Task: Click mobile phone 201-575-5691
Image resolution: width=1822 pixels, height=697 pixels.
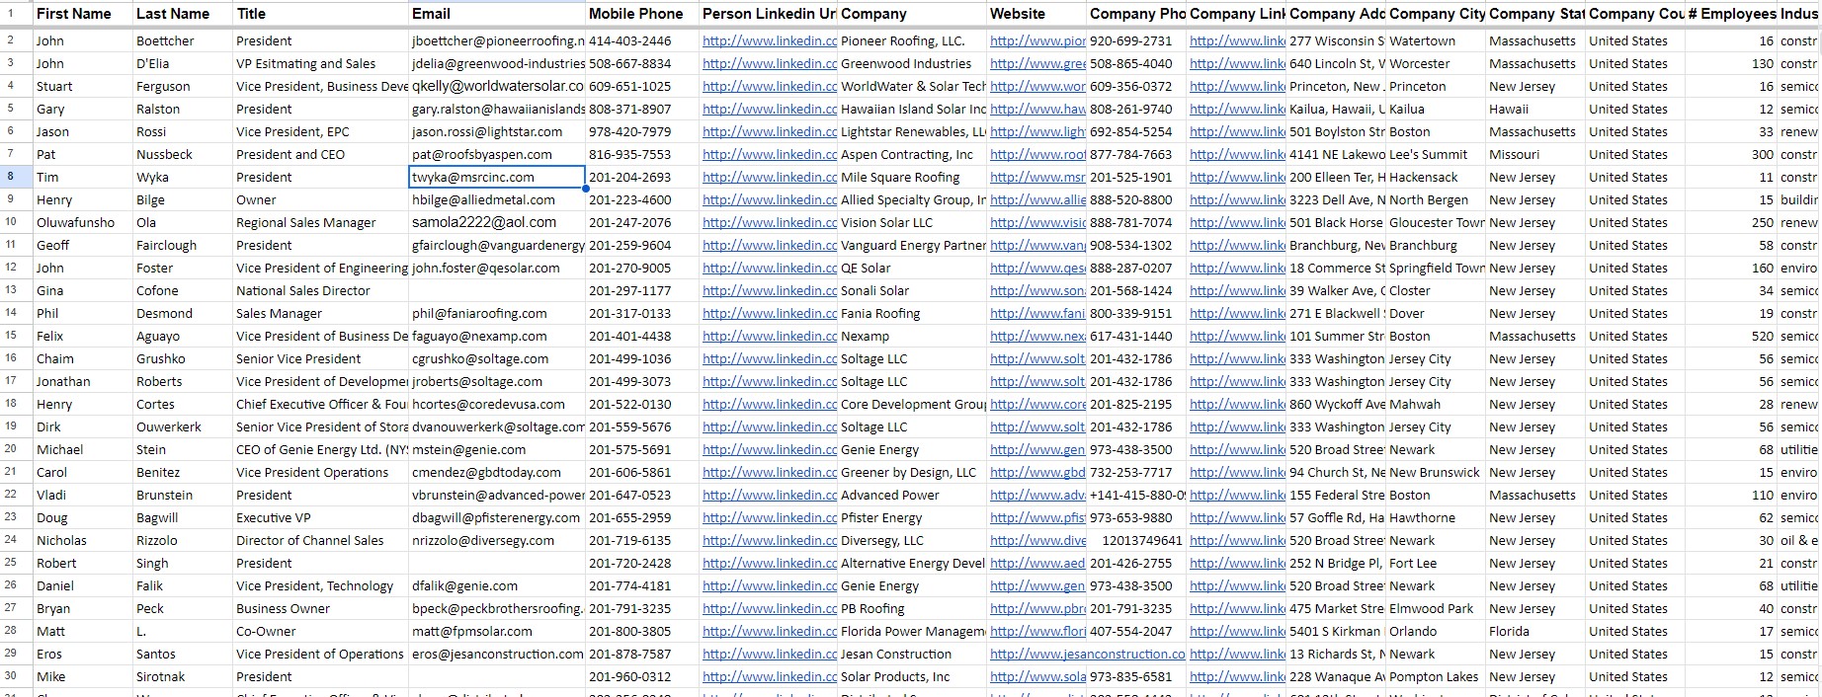Action: [642, 449]
